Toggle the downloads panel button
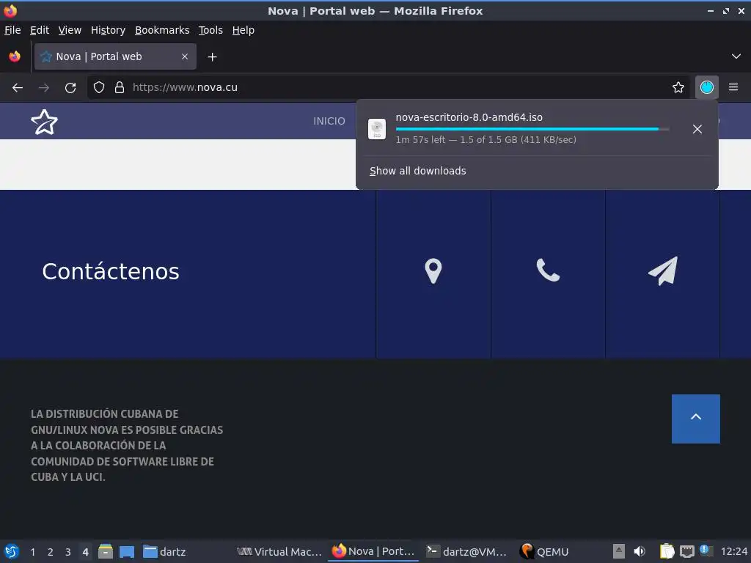751x563 pixels. pos(706,88)
